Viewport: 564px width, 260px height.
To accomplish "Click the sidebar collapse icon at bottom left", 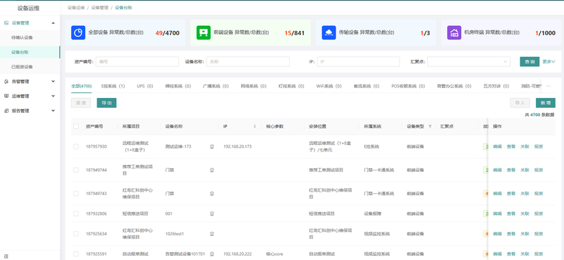I will [6, 256].
